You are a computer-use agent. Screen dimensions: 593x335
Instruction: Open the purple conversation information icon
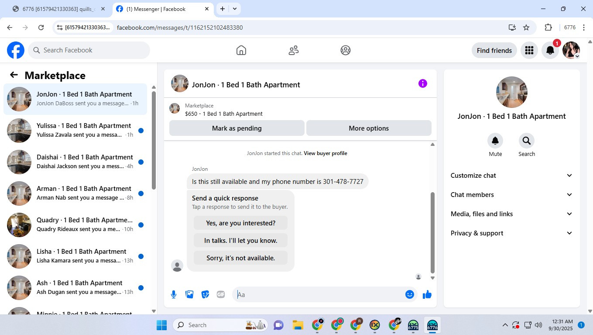click(422, 83)
